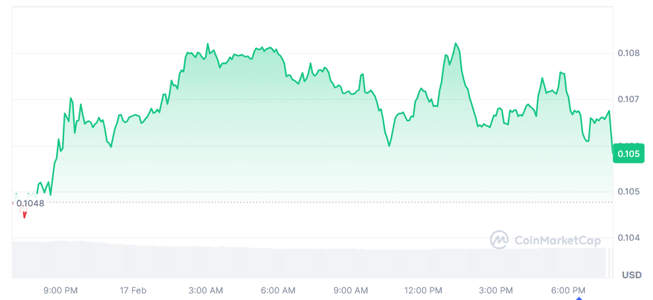Click the CoinMarketCap circular logo watermark
653x300 pixels.
point(499,239)
